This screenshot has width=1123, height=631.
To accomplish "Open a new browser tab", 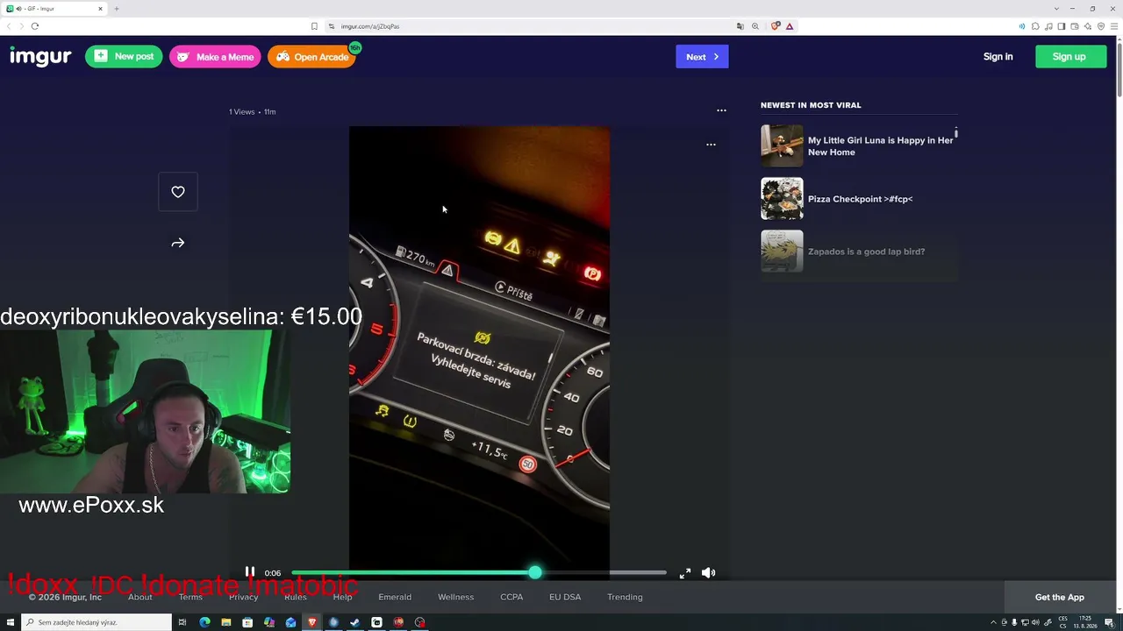I will coord(117,9).
